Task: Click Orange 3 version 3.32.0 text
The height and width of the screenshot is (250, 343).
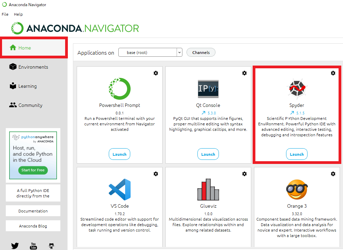Action: click(x=297, y=214)
